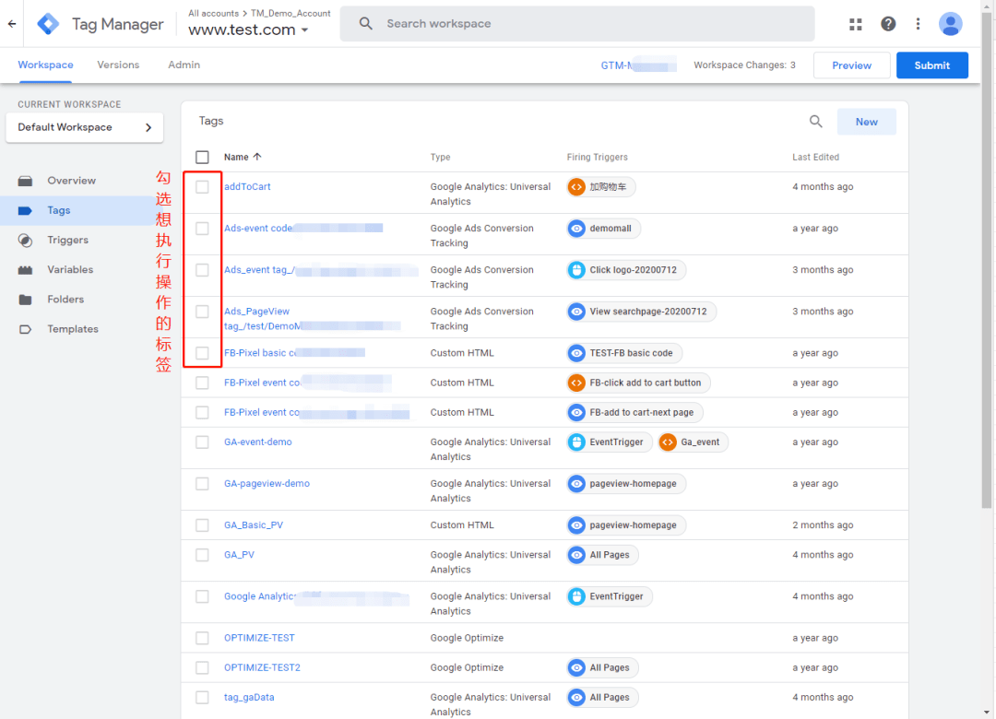The width and height of the screenshot is (996, 719).
Task: Click the Firing Triggers column header
Action: pyautogui.click(x=597, y=157)
